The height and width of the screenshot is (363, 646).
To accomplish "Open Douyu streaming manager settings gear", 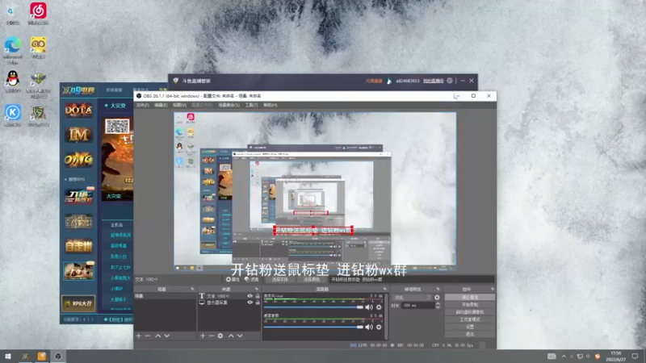I will tap(450, 81).
